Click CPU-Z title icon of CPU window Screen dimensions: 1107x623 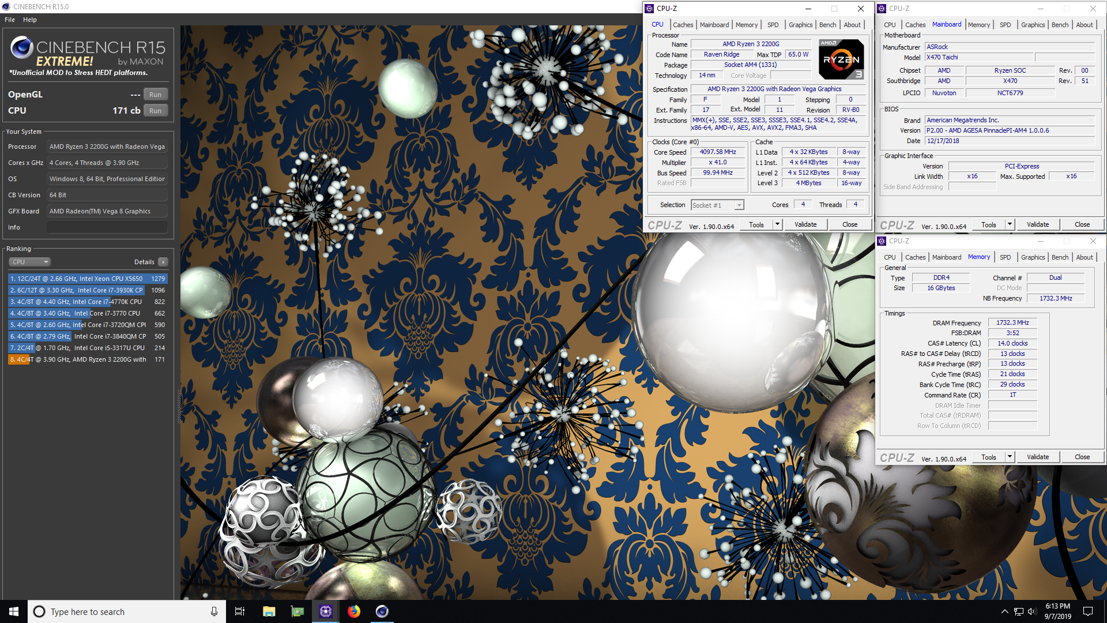(649, 9)
